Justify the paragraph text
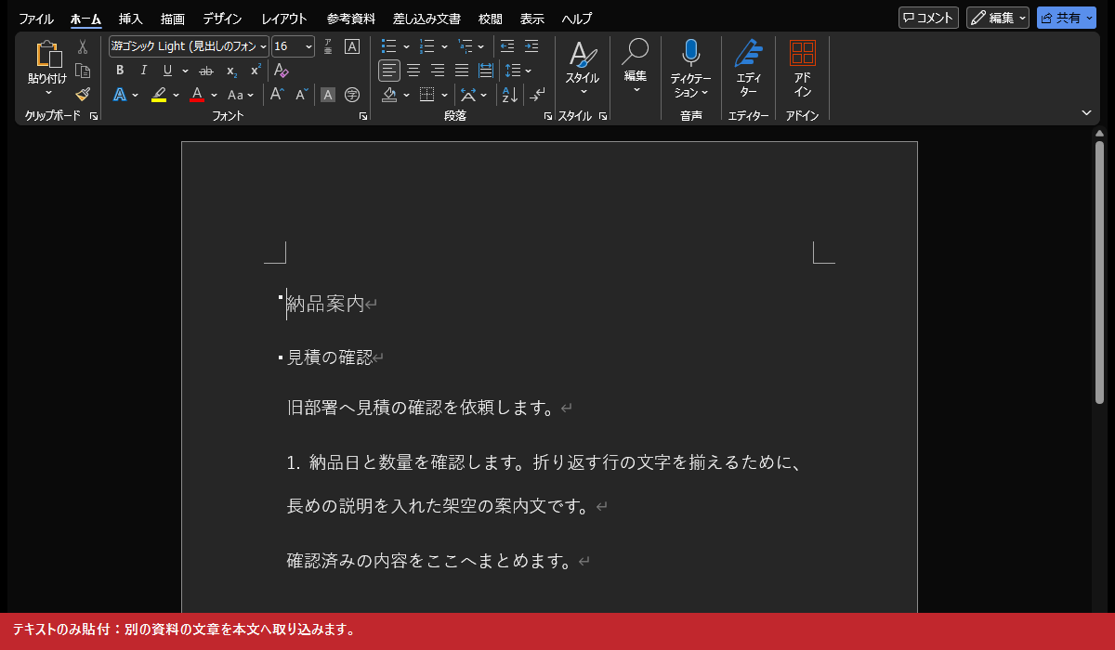Viewport: 1115px width, 650px height. point(462,71)
